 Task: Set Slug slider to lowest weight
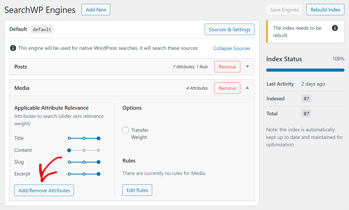coord(69,162)
